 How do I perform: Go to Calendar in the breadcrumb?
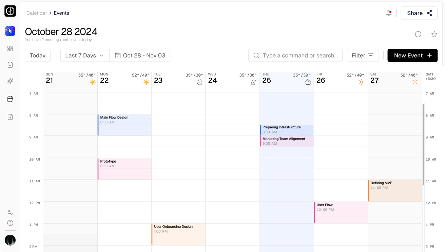click(x=37, y=13)
